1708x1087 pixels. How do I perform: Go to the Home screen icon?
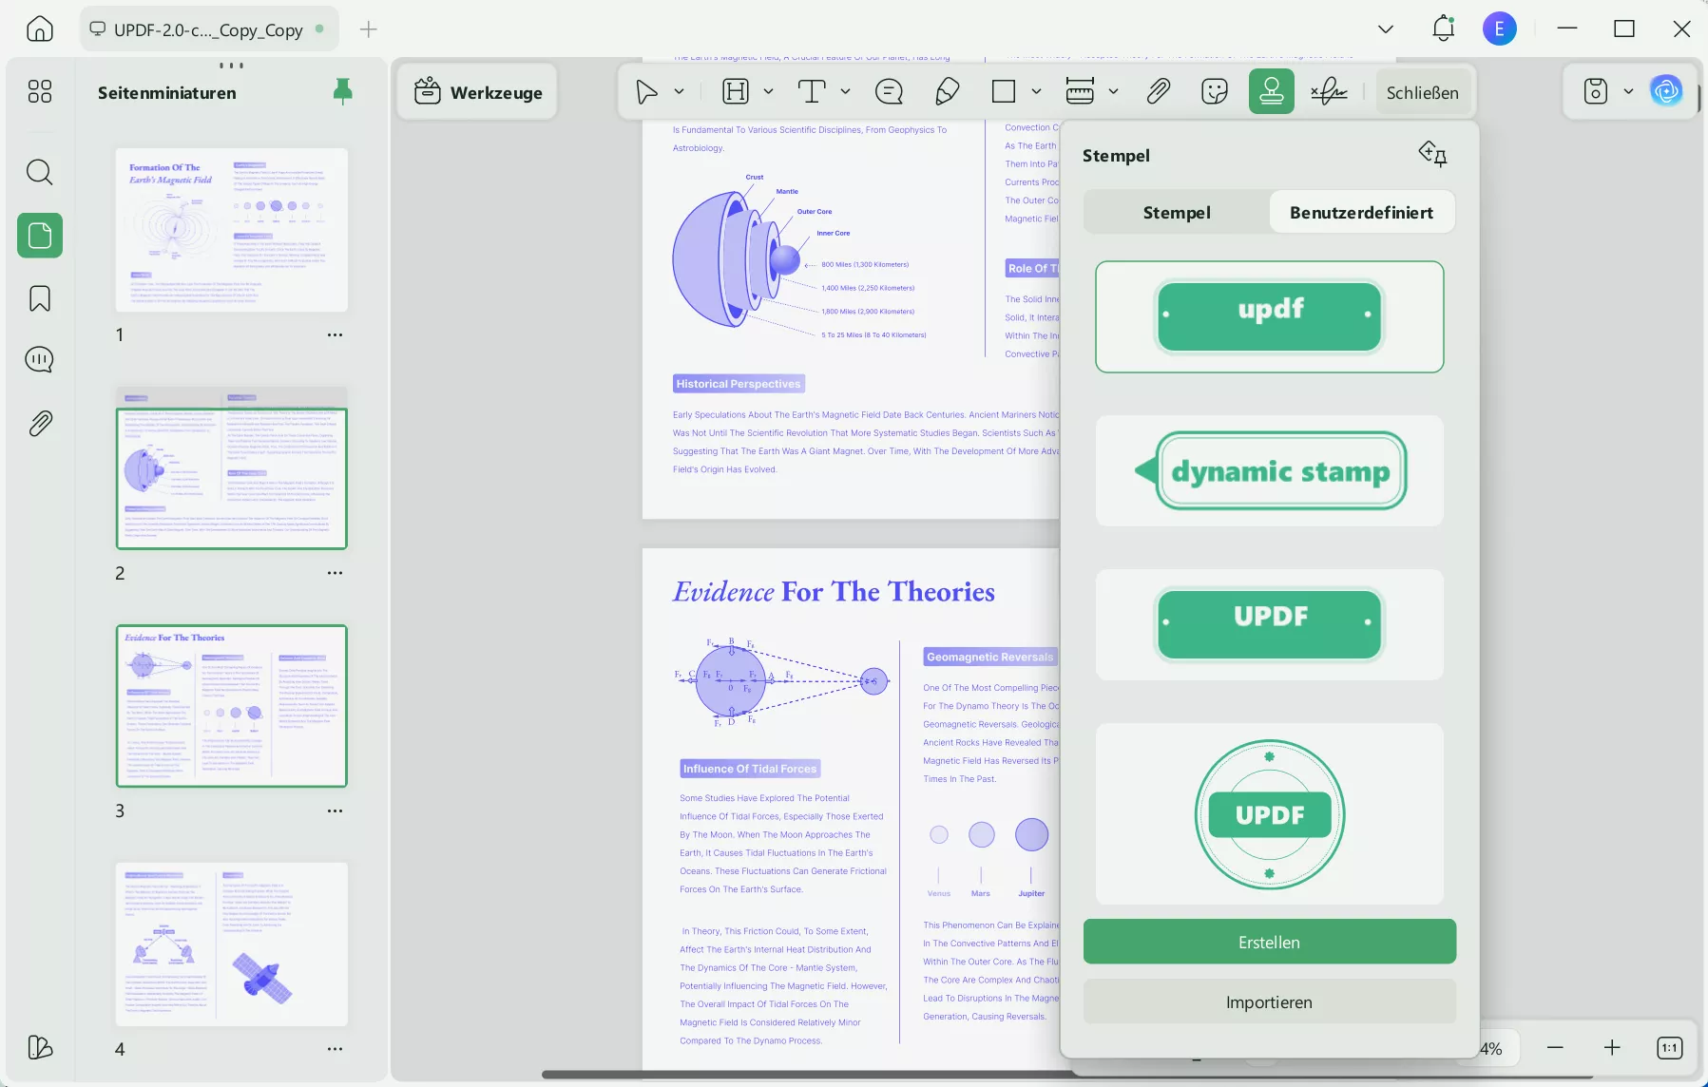coord(40,29)
